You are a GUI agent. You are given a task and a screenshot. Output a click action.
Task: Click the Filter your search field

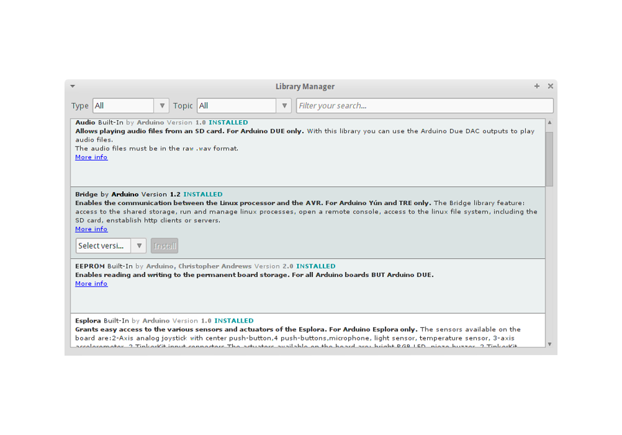(424, 106)
